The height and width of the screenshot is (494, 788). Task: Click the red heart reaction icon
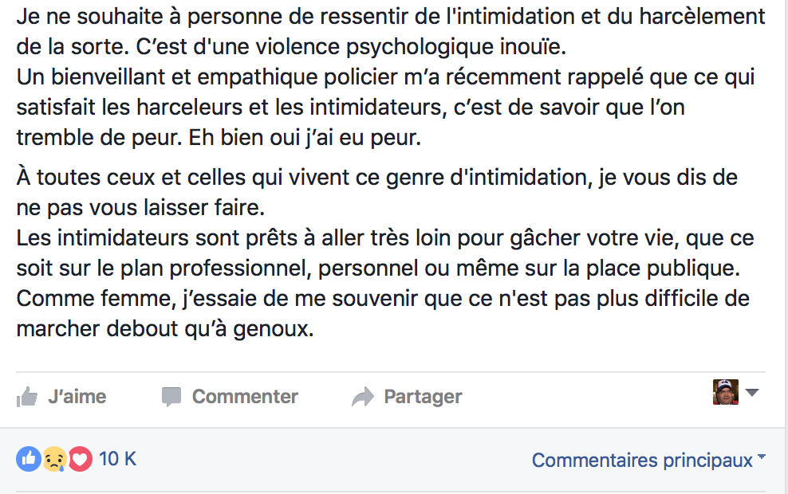(80, 459)
